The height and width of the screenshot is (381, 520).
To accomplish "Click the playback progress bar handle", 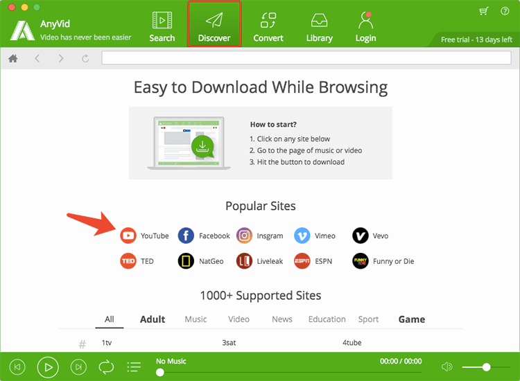I will pos(160,373).
